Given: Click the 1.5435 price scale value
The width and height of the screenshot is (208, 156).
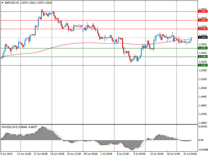Looking at the screenshot, I should click(203, 53).
